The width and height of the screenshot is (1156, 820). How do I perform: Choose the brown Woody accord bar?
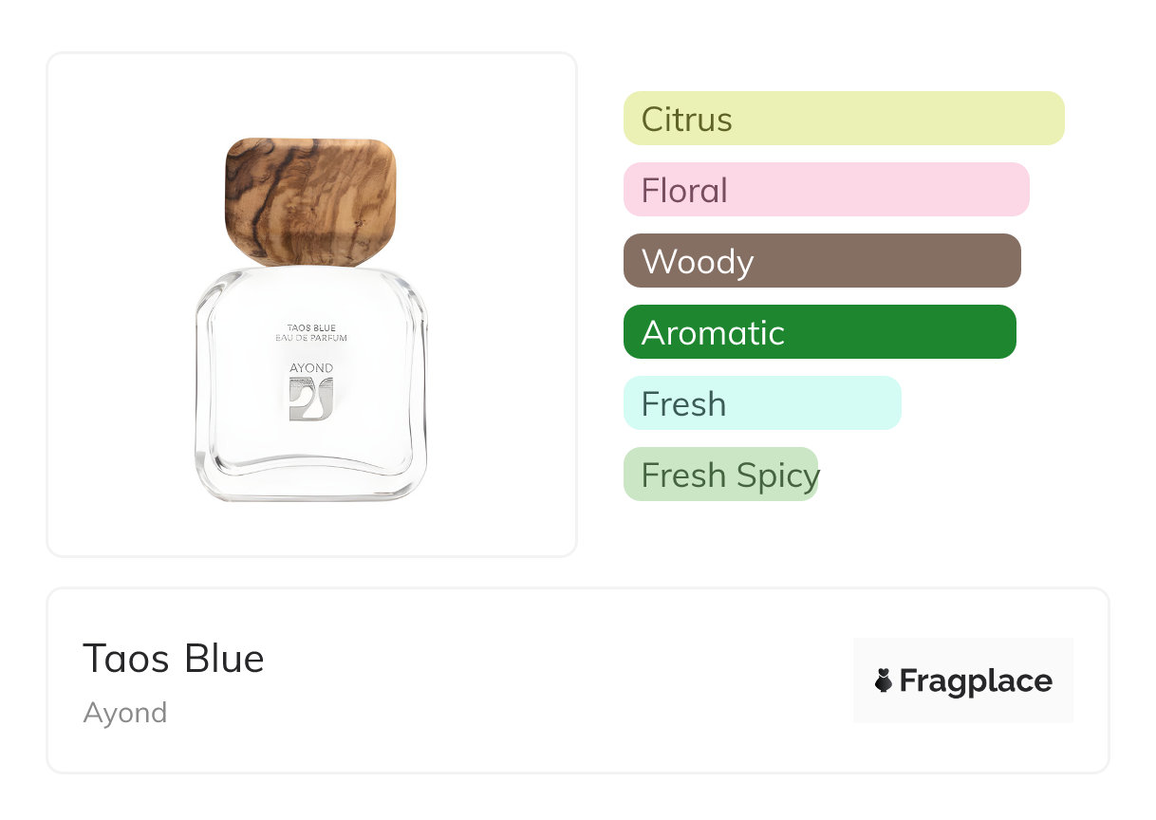(x=821, y=261)
